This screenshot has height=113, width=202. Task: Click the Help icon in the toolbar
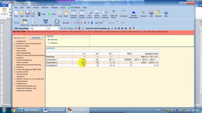pyautogui.click(x=166, y=14)
